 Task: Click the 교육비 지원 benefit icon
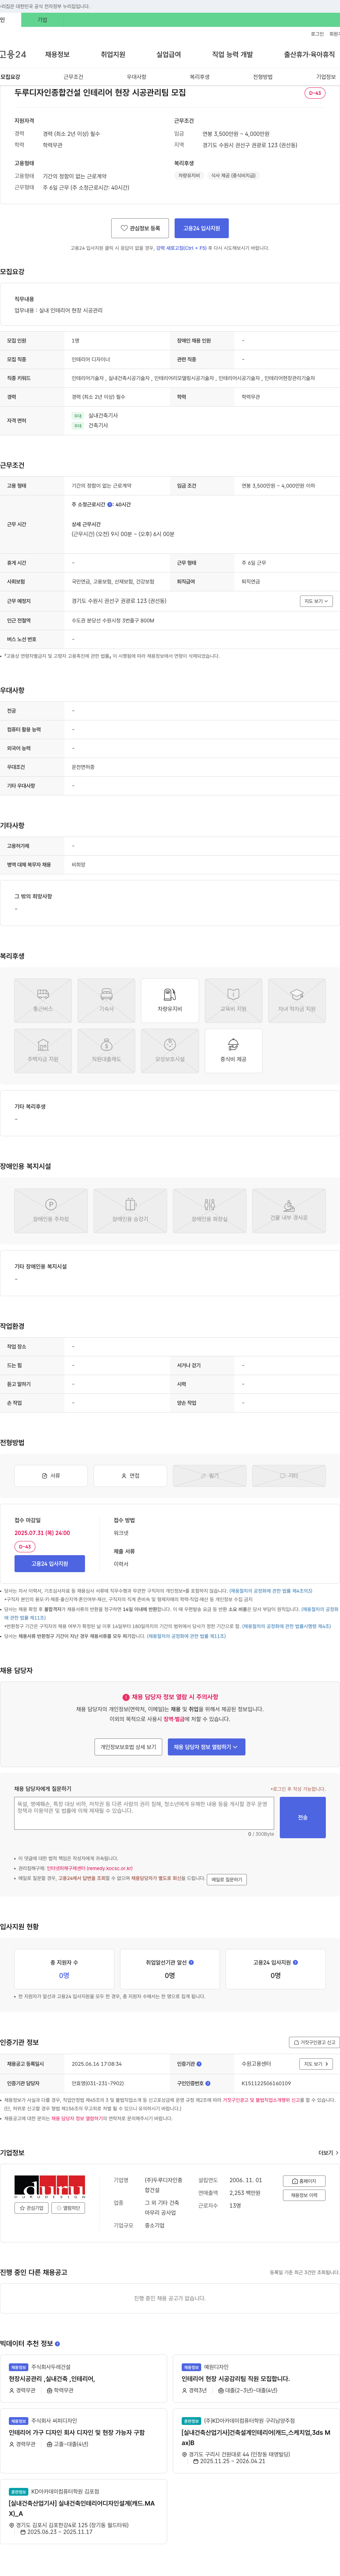tap(233, 1000)
